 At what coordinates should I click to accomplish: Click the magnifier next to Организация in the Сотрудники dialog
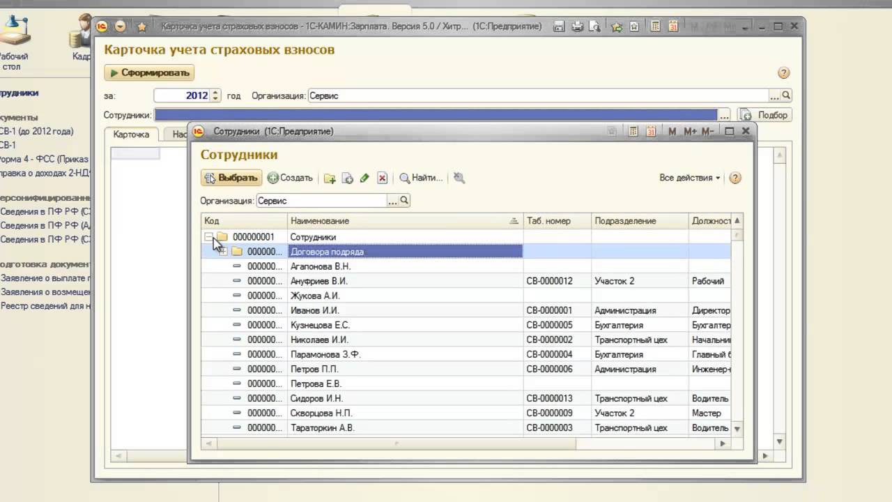pyautogui.click(x=404, y=201)
